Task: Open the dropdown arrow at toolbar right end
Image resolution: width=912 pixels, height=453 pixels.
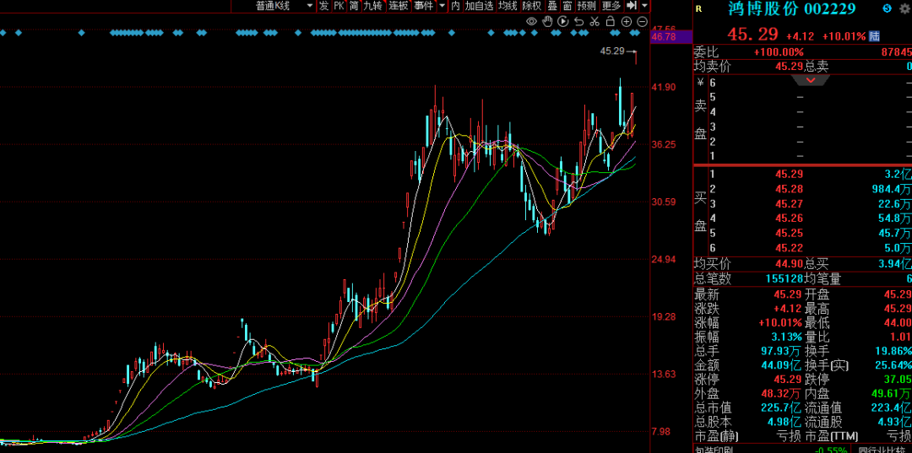Action: coord(644,6)
